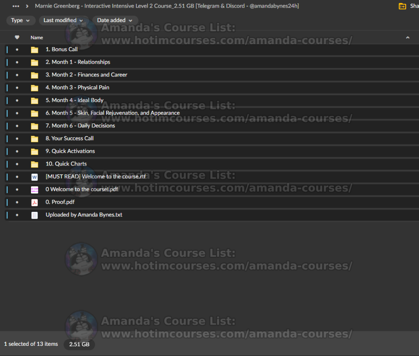Click the folder icon for 1. Bonus Call
Viewport: 419px width, 356px height.
34,50
